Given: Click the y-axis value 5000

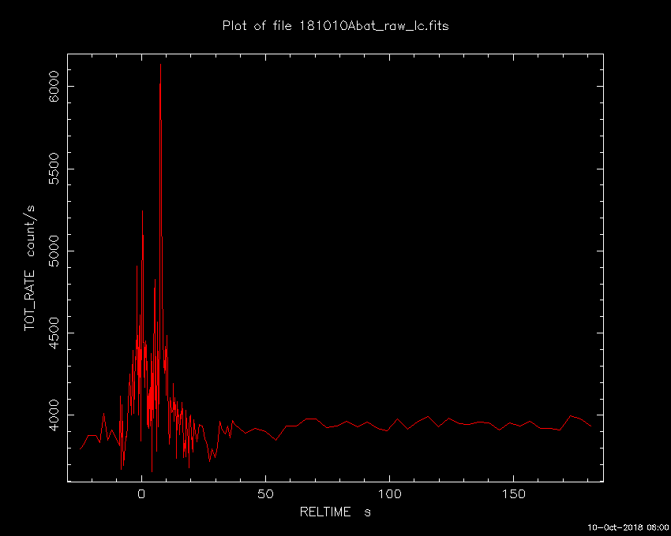Looking at the screenshot, I should tap(54, 251).
